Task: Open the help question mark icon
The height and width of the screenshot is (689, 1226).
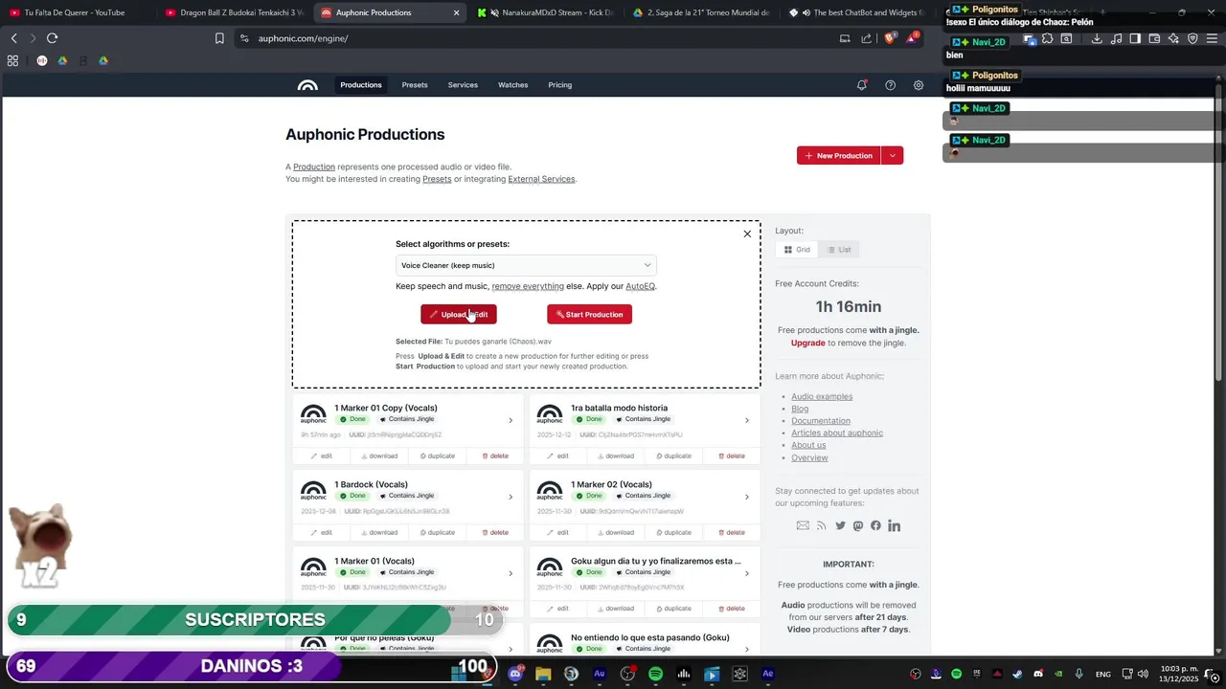Action: (x=890, y=85)
